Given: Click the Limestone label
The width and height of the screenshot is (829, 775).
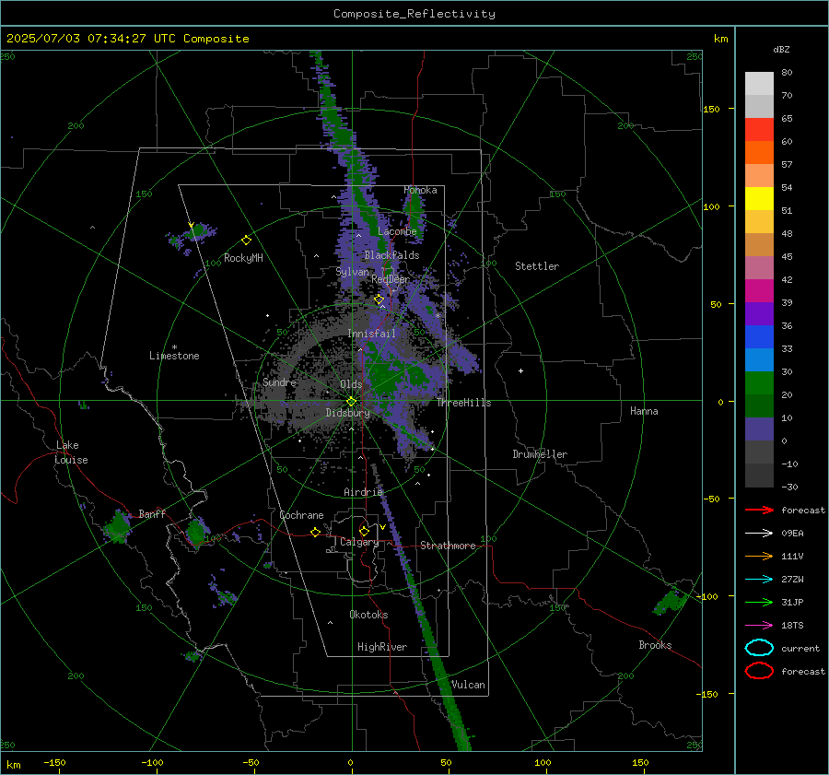Looking at the screenshot, I should (174, 356).
